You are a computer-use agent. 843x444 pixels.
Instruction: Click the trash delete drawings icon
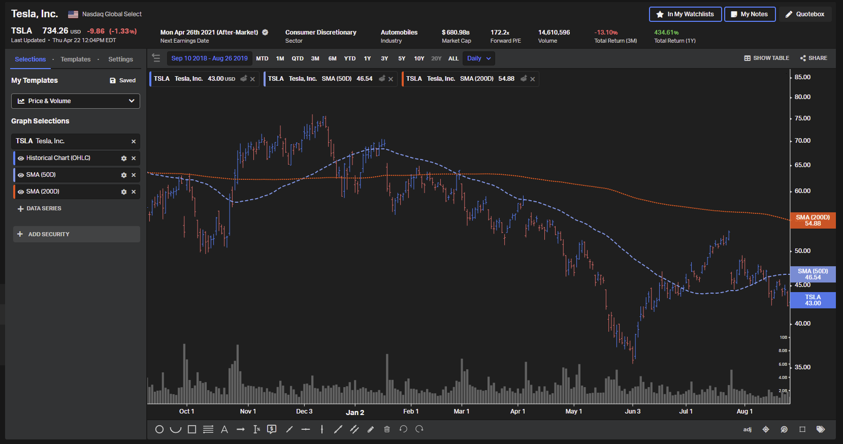[x=387, y=429]
